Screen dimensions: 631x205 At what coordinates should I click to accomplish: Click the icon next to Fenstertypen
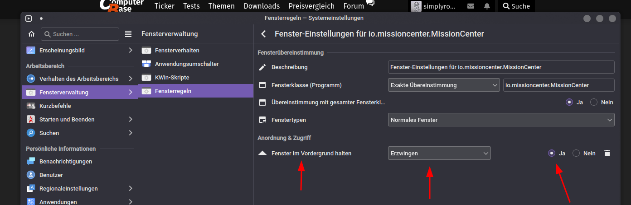pyautogui.click(x=262, y=120)
